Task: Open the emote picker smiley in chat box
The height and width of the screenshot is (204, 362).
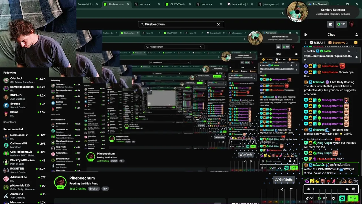Action: 354,189
